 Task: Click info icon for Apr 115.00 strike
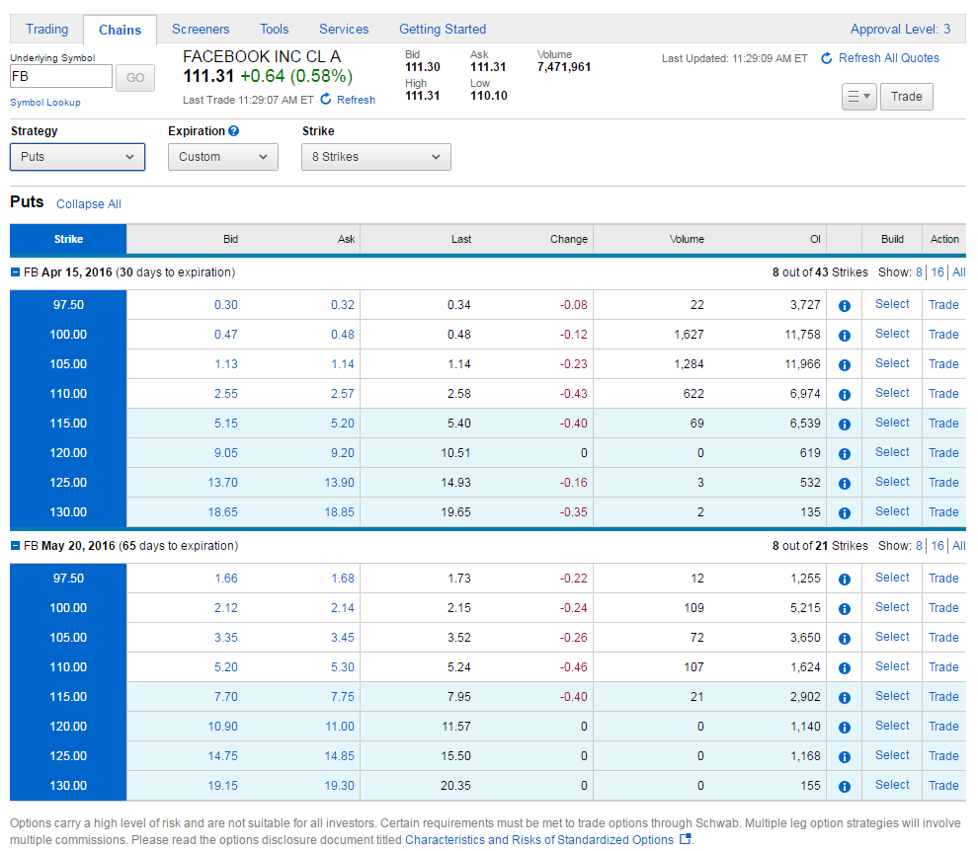click(x=844, y=424)
